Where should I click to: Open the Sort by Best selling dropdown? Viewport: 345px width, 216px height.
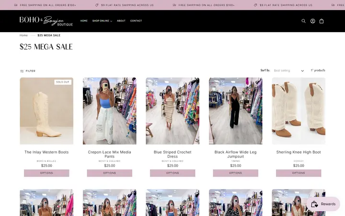coord(289,71)
